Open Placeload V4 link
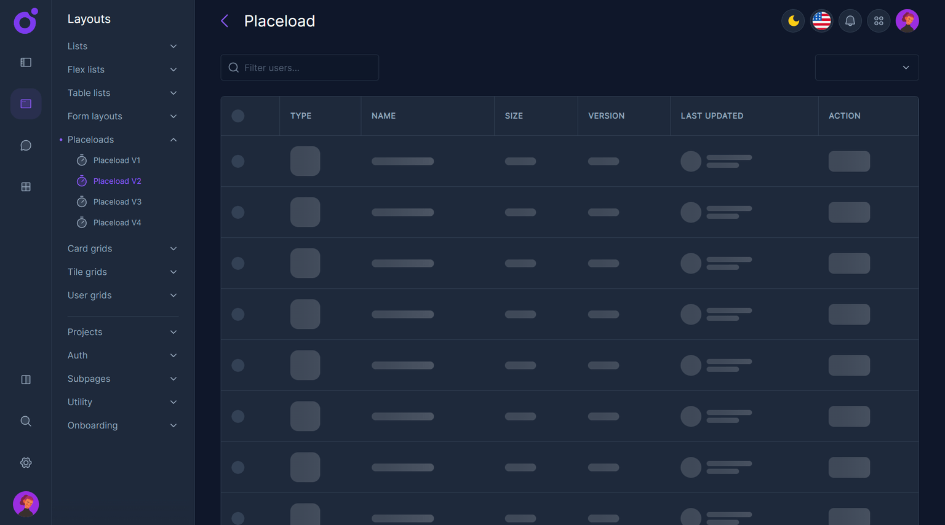The width and height of the screenshot is (945, 525). (117, 223)
